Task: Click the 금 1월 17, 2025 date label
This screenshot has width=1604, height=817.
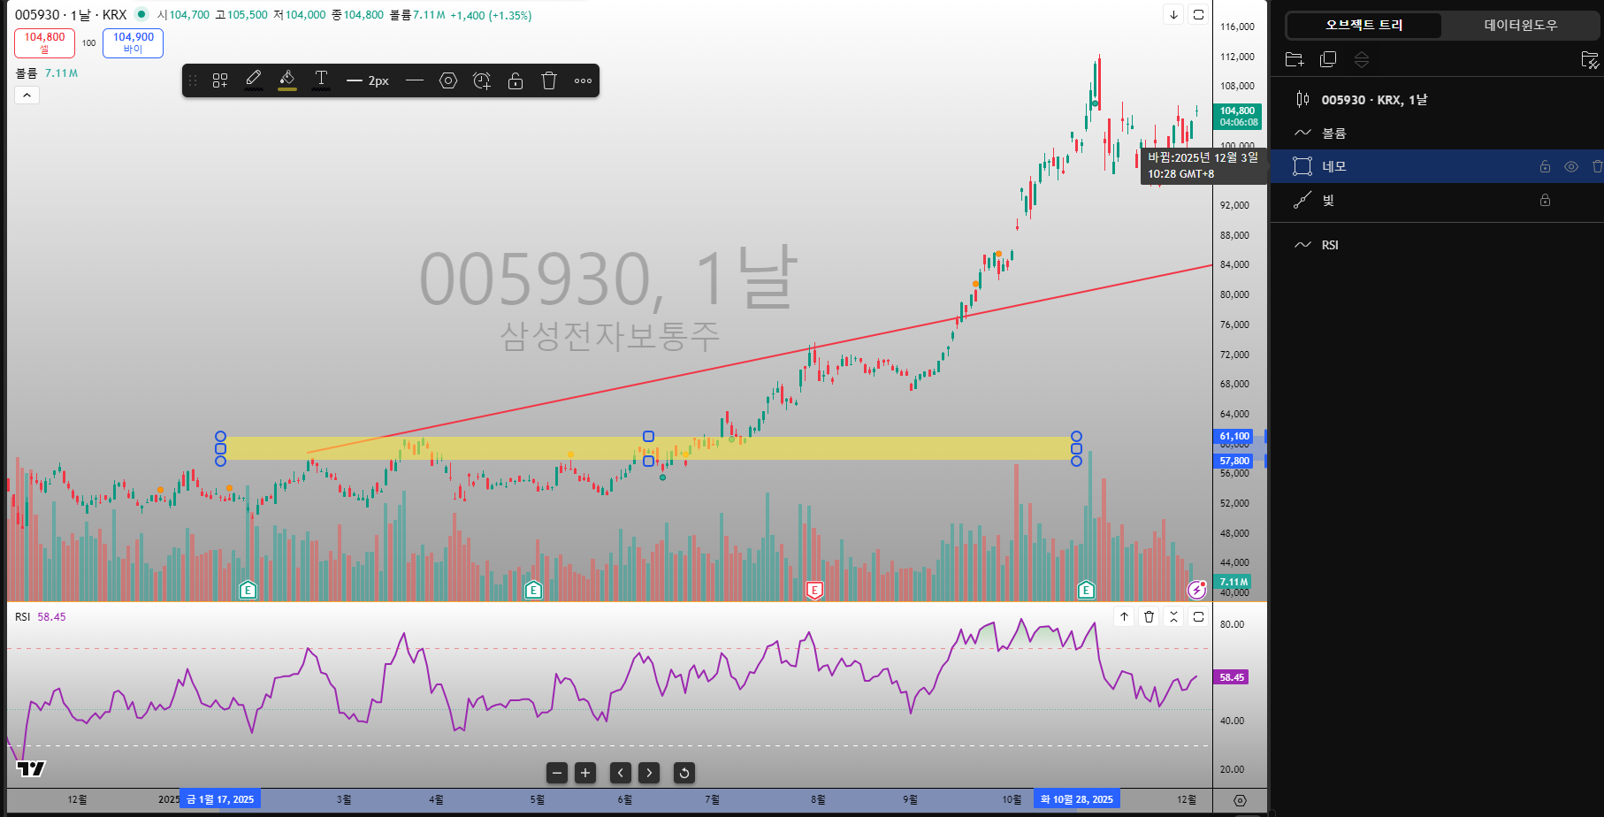Action: pos(220,799)
